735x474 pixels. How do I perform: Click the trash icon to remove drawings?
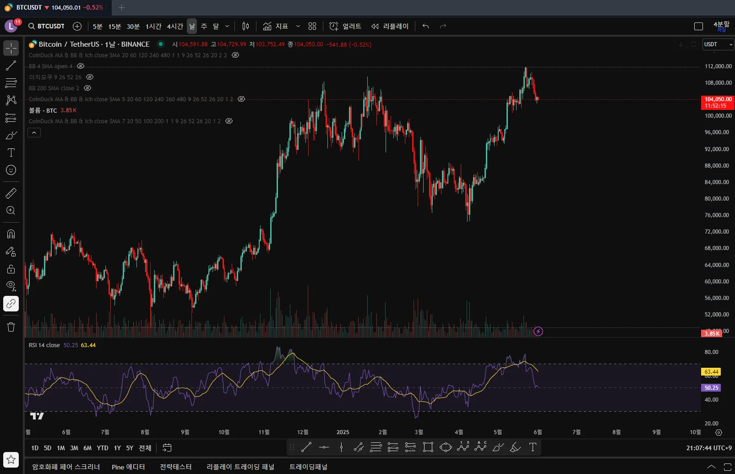coord(11,327)
